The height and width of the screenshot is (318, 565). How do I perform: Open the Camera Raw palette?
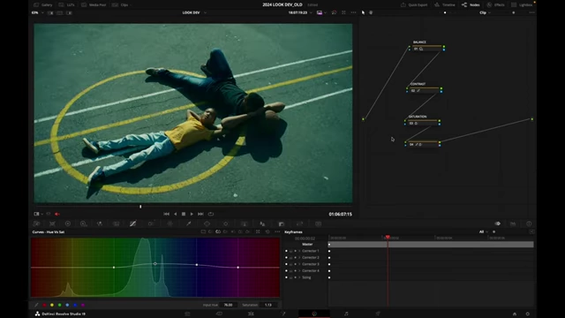click(36, 223)
